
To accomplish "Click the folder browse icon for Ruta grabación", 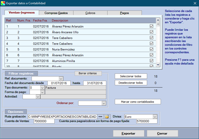I will 107,116.
